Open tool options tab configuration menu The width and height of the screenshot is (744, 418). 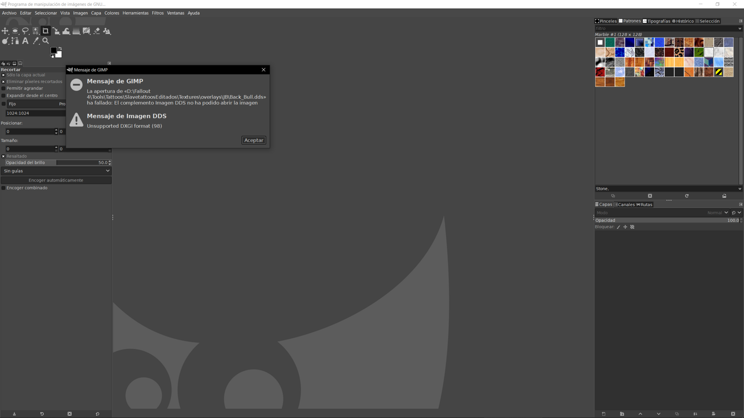click(x=109, y=63)
